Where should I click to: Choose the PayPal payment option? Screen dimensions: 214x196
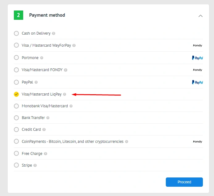(x=16, y=82)
